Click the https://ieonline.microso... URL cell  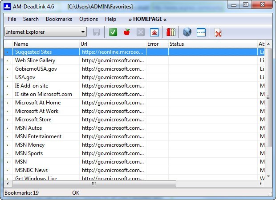113,52
